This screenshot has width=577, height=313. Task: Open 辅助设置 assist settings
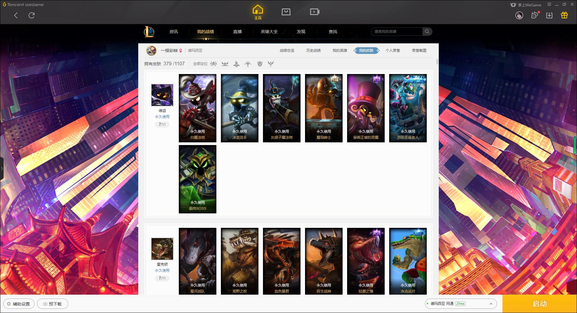click(19, 304)
